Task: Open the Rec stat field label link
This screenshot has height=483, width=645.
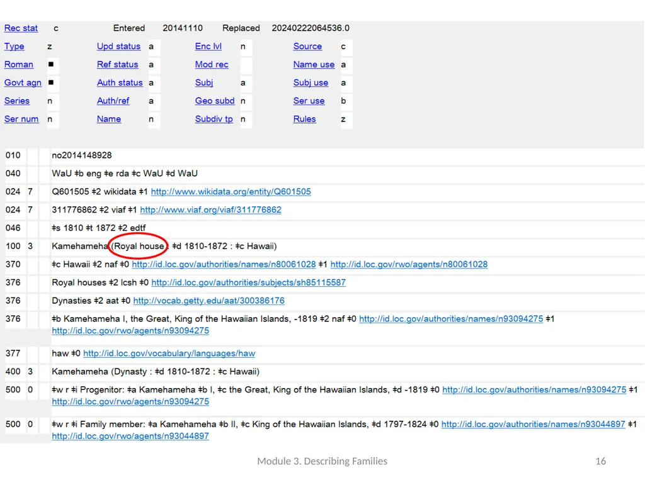Action: (21, 28)
